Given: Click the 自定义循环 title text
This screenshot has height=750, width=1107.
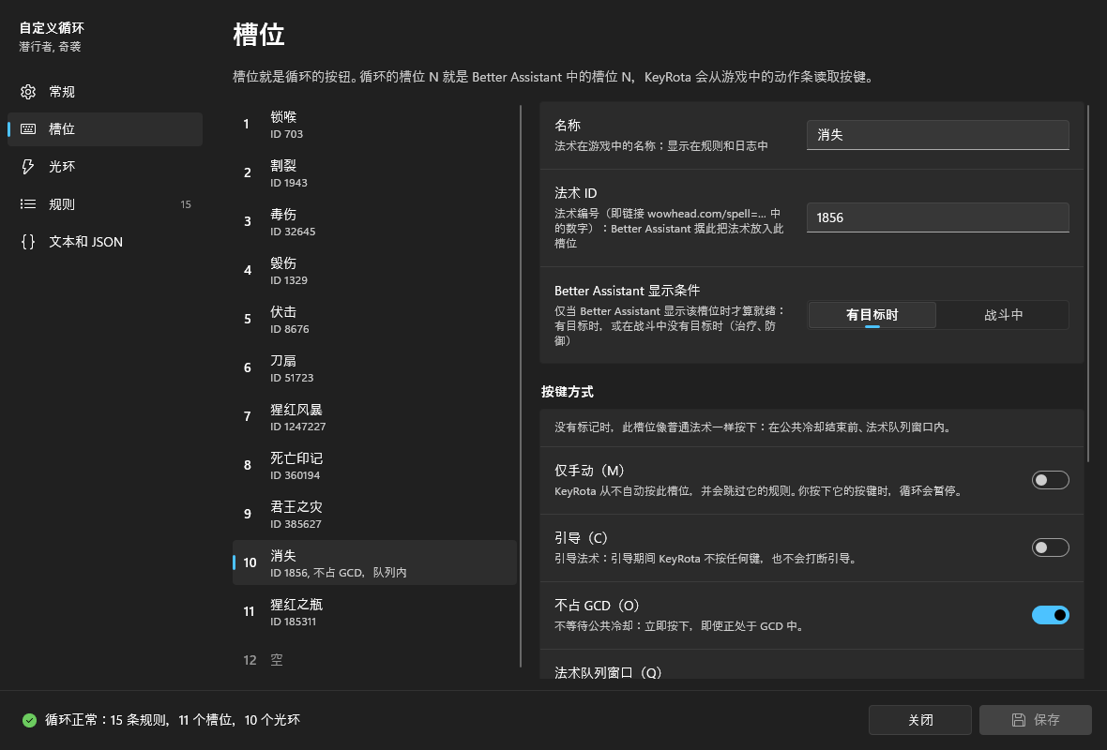Looking at the screenshot, I should pyautogui.click(x=52, y=28).
